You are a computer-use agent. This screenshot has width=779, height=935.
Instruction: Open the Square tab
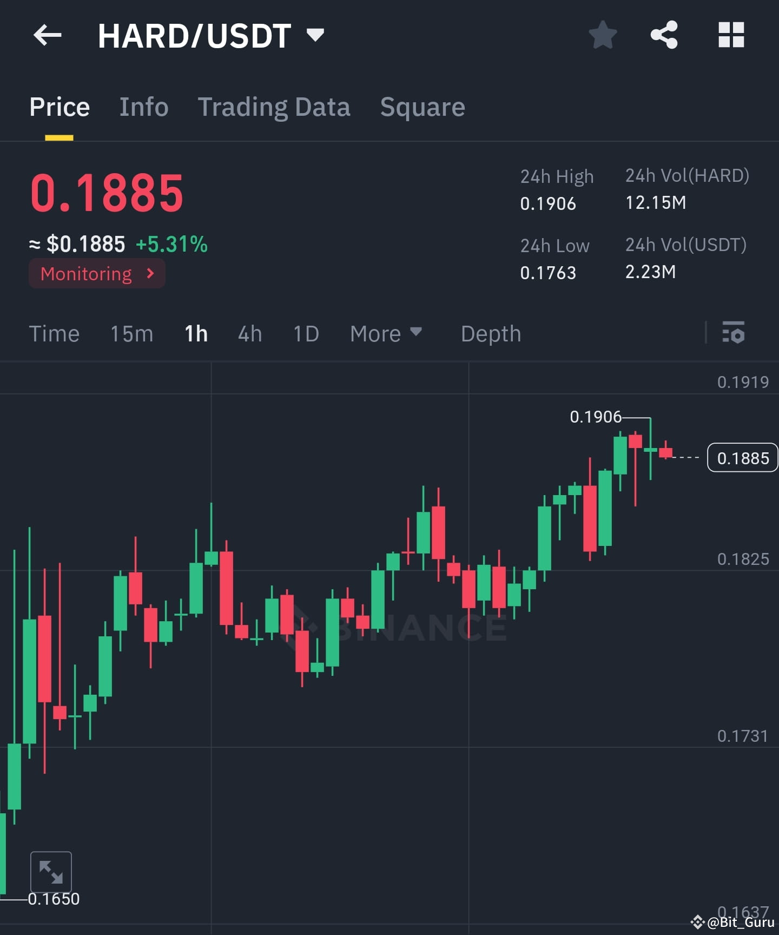422,107
